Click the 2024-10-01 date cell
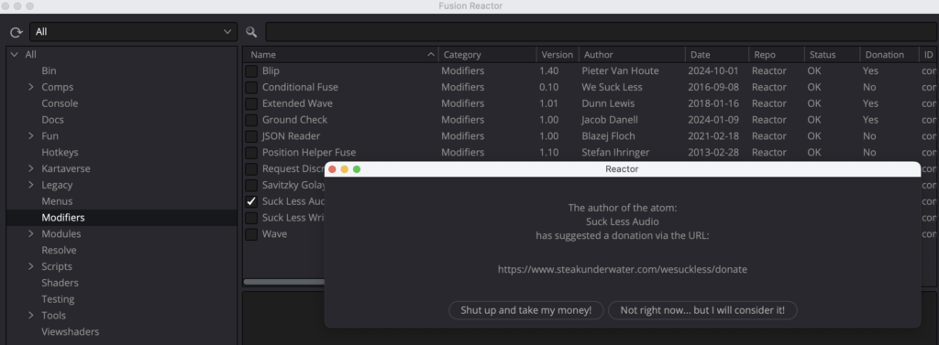 coord(713,70)
